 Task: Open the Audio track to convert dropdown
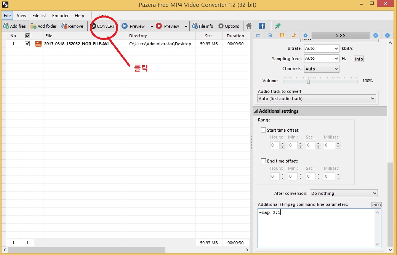[x=317, y=99]
